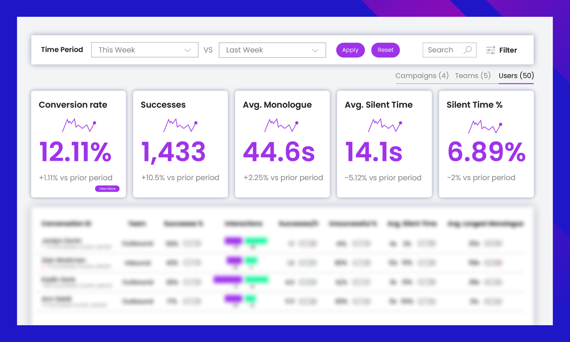
Task: Click the Conversion rate card title
Action: (73, 105)
